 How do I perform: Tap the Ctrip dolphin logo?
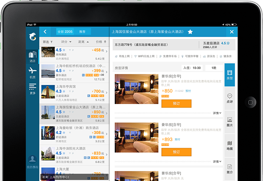[x=33, y=37]
